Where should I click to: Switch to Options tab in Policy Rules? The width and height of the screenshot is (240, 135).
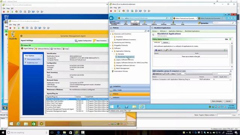pyautogui.click(x=165, y=42)
